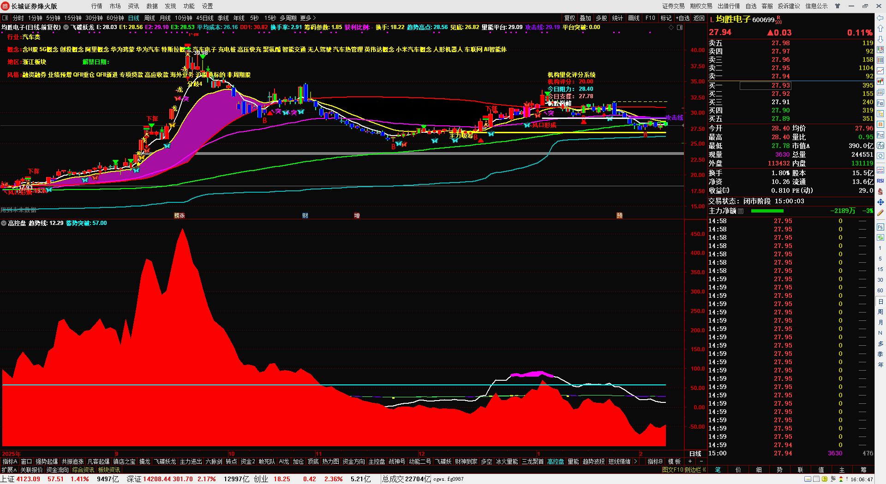Click the F5 chart switch icon

click(x=880, y=227)
